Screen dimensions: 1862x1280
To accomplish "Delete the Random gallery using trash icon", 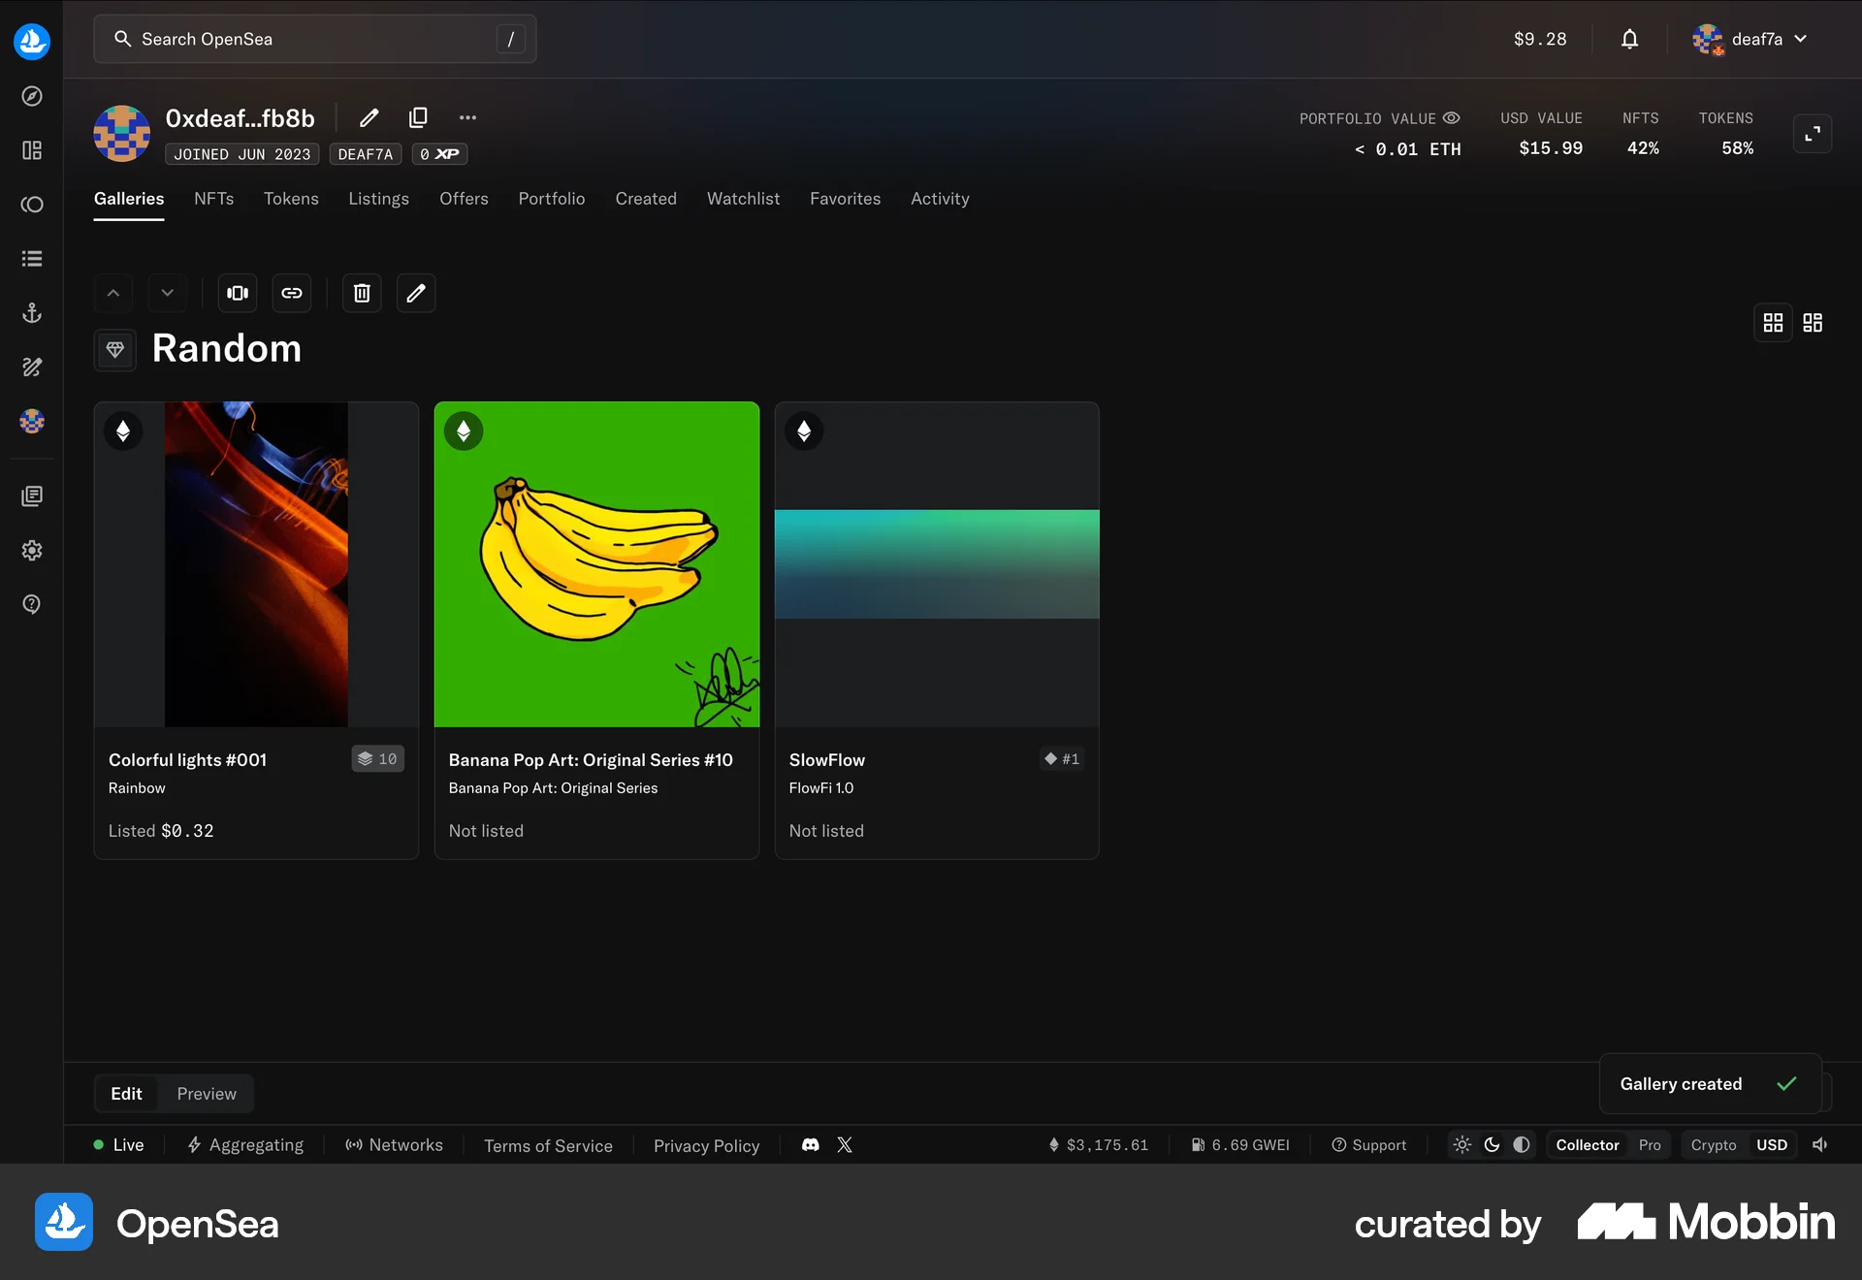I will tap(361, 293).
